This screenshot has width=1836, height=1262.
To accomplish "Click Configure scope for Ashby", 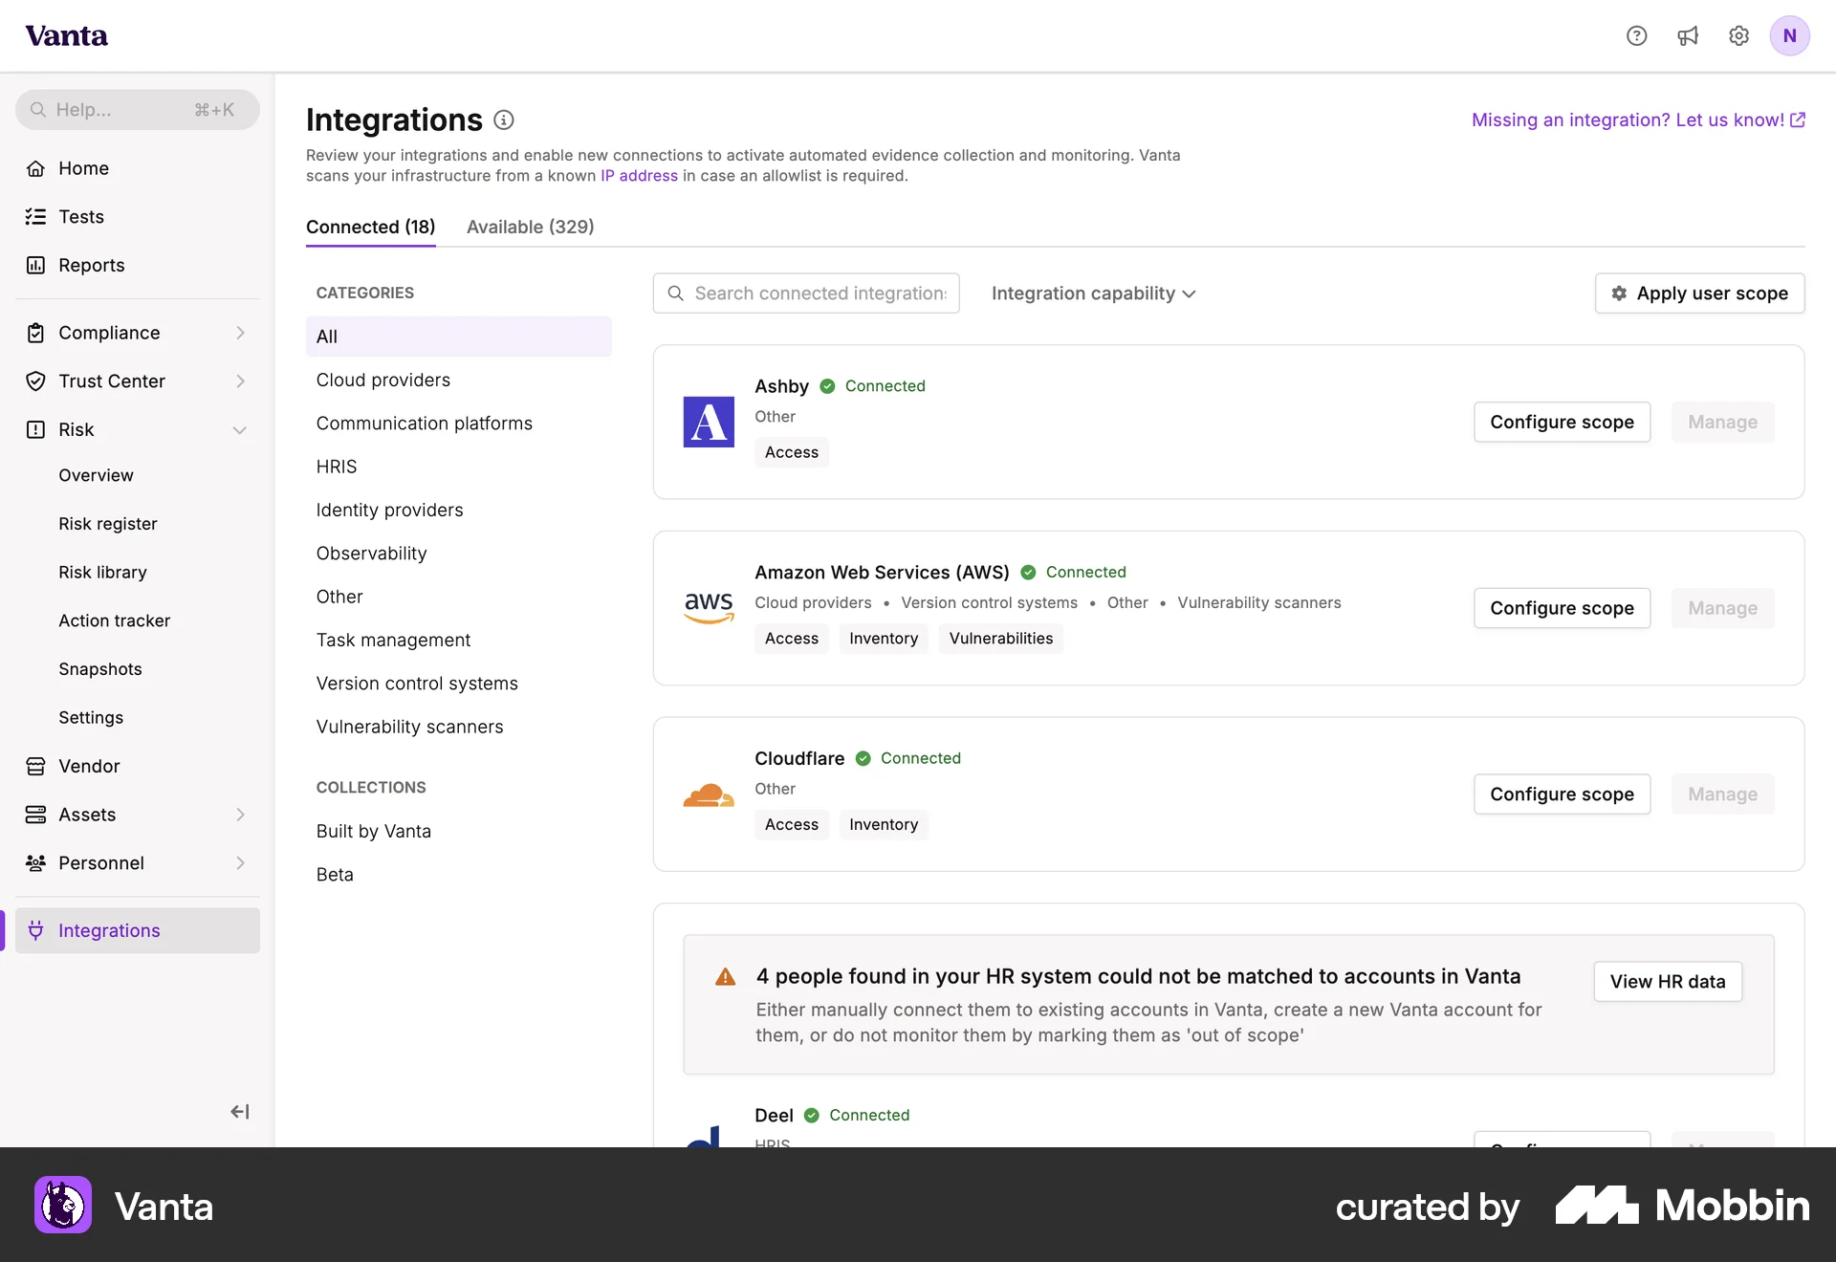I will 1562,422.
